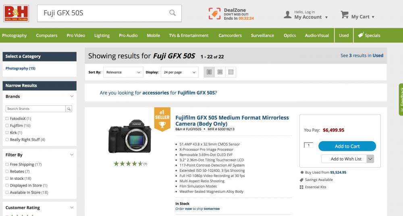Click the search magnifier icon
Screen dimensions: 403x216
pos(172,13)
